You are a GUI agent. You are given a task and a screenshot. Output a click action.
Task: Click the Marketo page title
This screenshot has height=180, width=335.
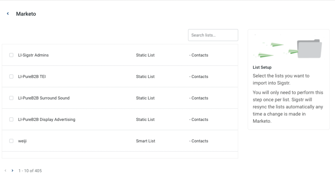tap(26, 14)
